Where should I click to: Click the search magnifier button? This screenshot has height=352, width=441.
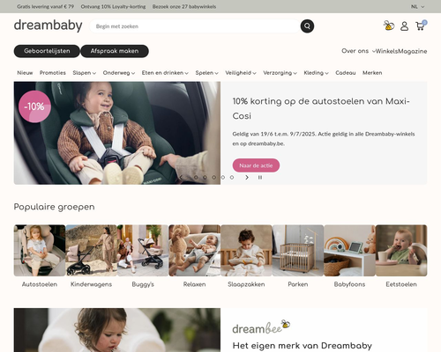[x=307, y=26]
